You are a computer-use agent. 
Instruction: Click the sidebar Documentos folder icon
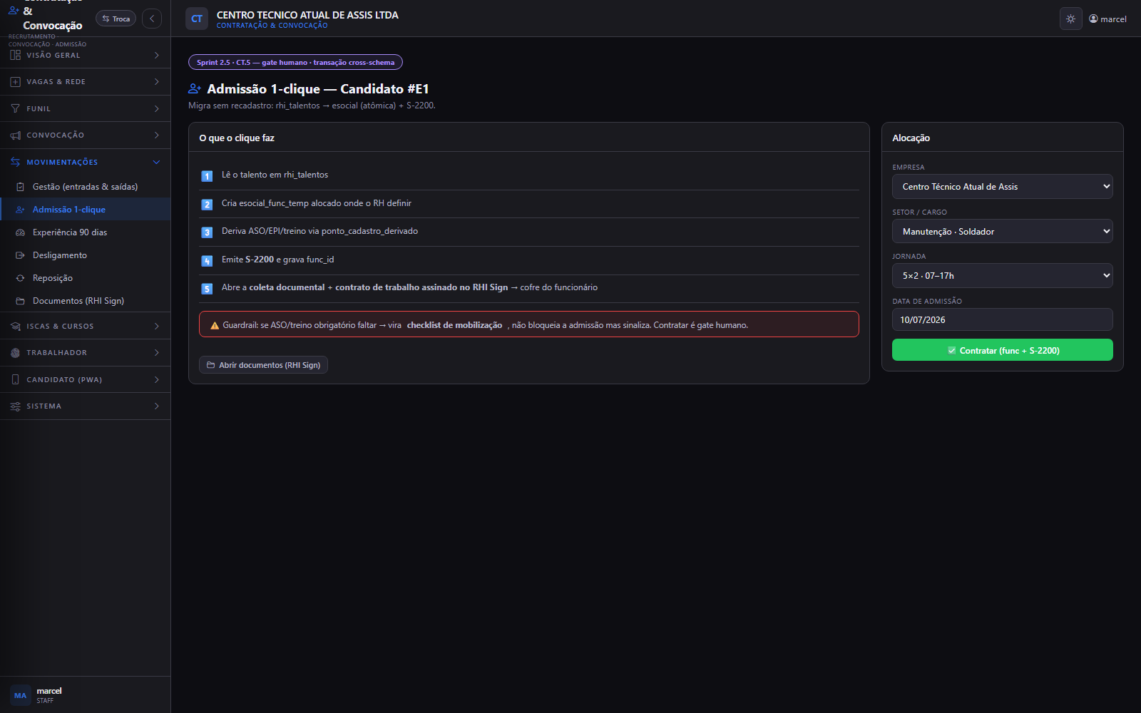[x=20, y=301]
